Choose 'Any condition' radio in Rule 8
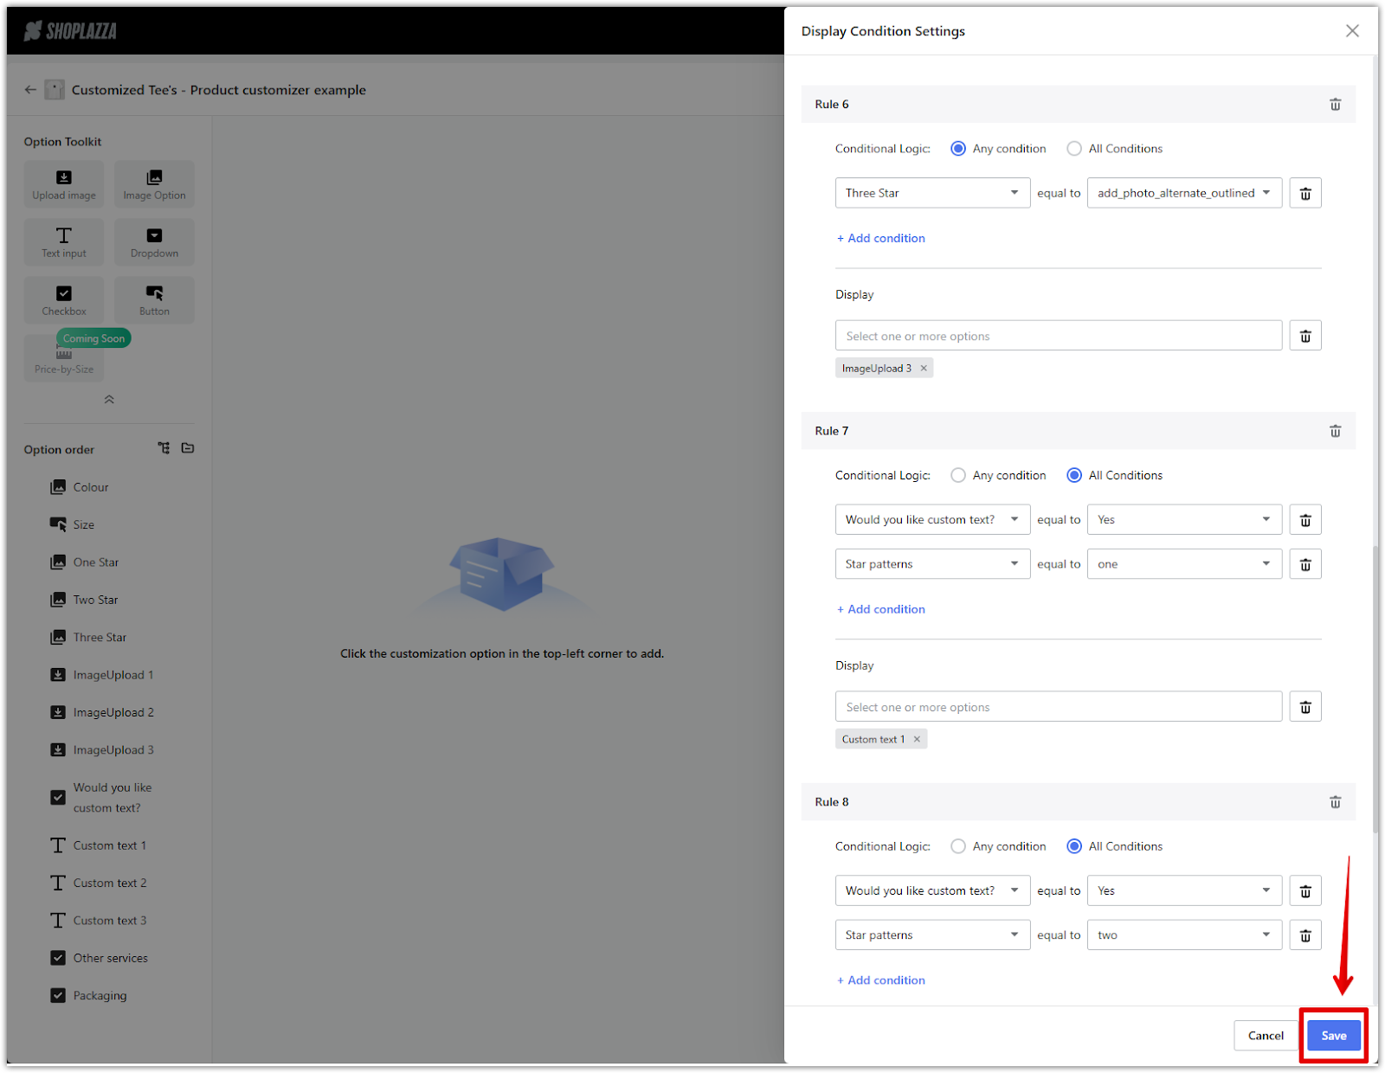The width and height of the screenshot is (1385, 1073). [958, 846]
